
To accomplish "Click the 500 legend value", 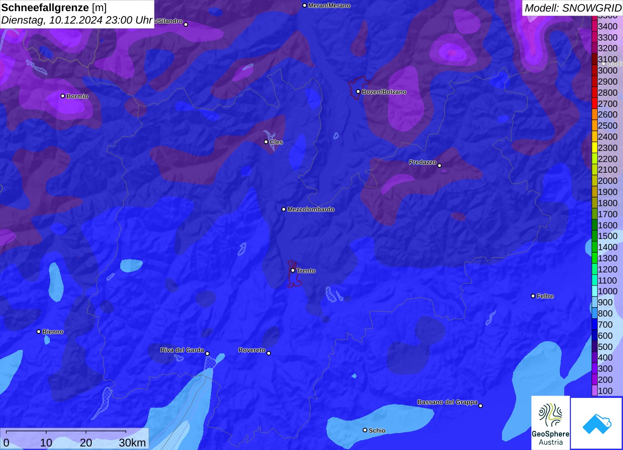I will coord(605,347).
